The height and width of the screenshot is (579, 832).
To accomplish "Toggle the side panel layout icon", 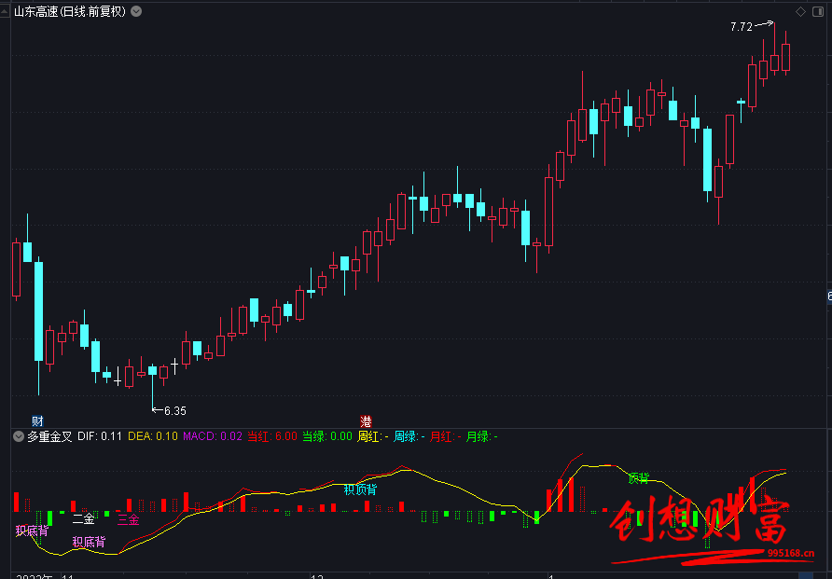I will (x=818, y=11).
